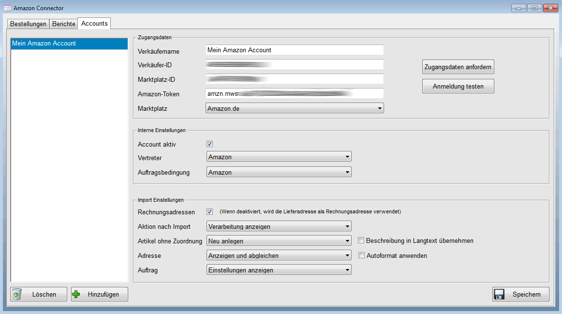
Task: Switch to the Bestellungen tab
Action: pos(29,24)
